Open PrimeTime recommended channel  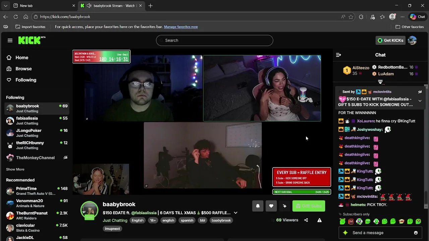37,191
